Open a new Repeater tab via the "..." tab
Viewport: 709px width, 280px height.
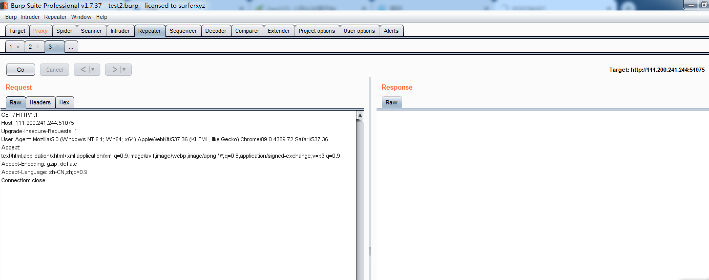(71, 47)
